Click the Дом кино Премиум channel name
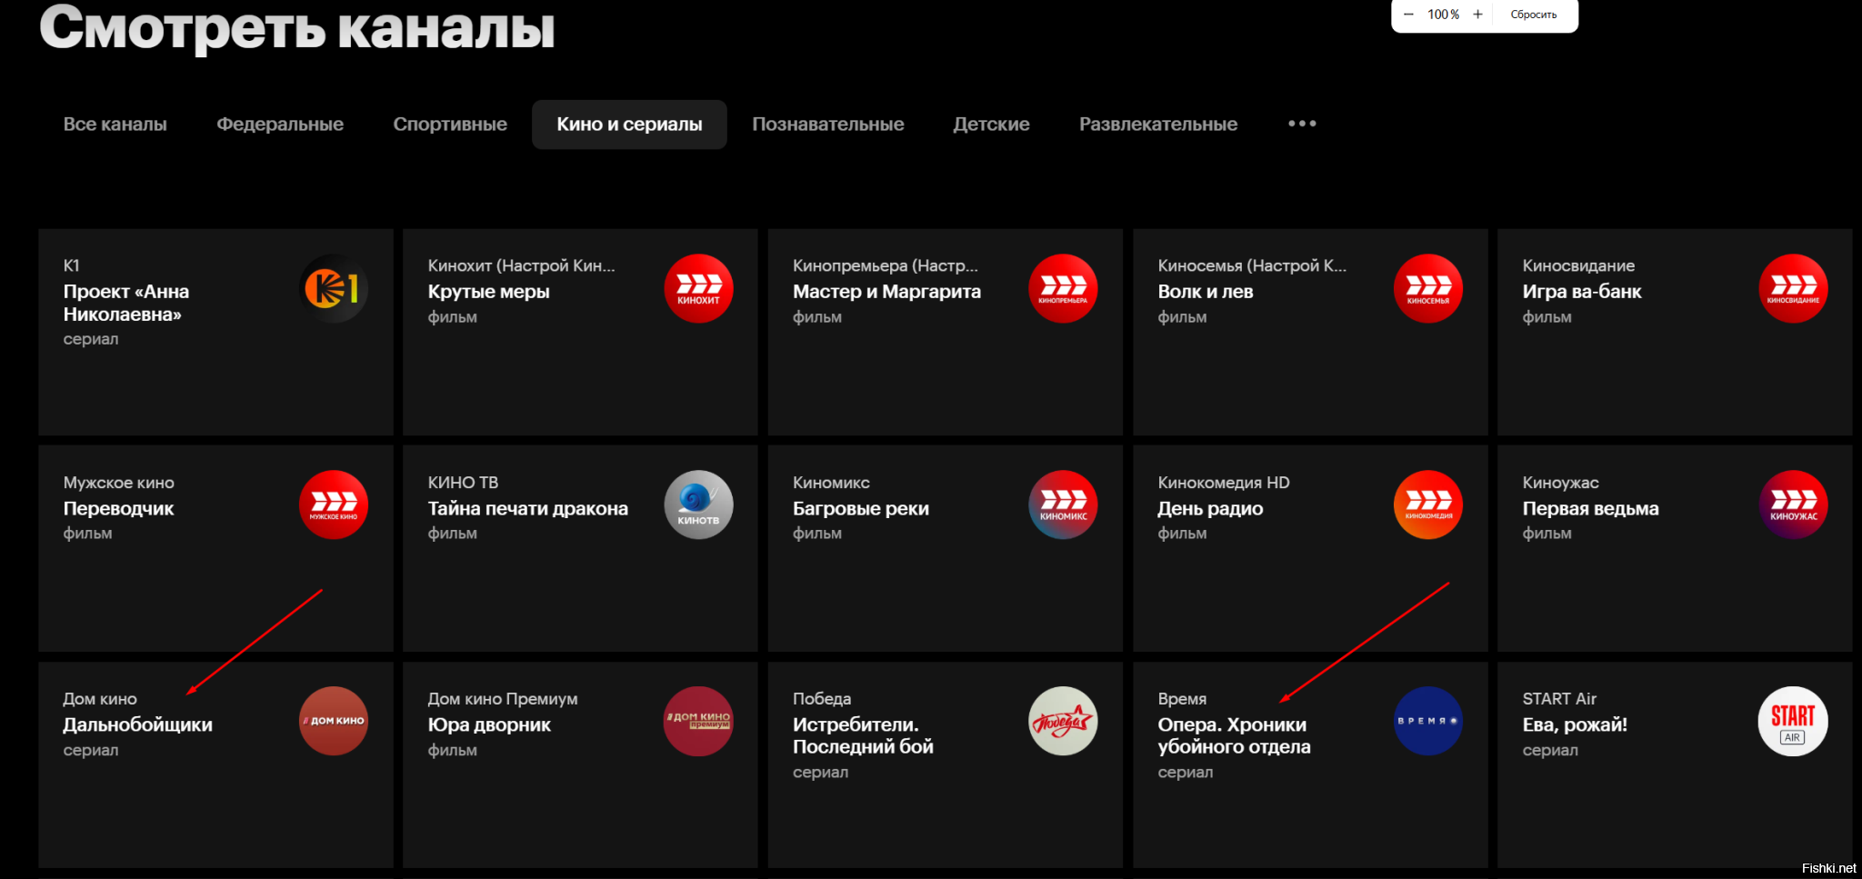This screenshot has height=879, width=1862. [x=503, y=699]
